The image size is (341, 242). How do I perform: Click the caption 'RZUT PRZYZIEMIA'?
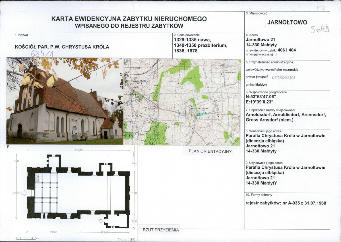click(x=161, y=230)
